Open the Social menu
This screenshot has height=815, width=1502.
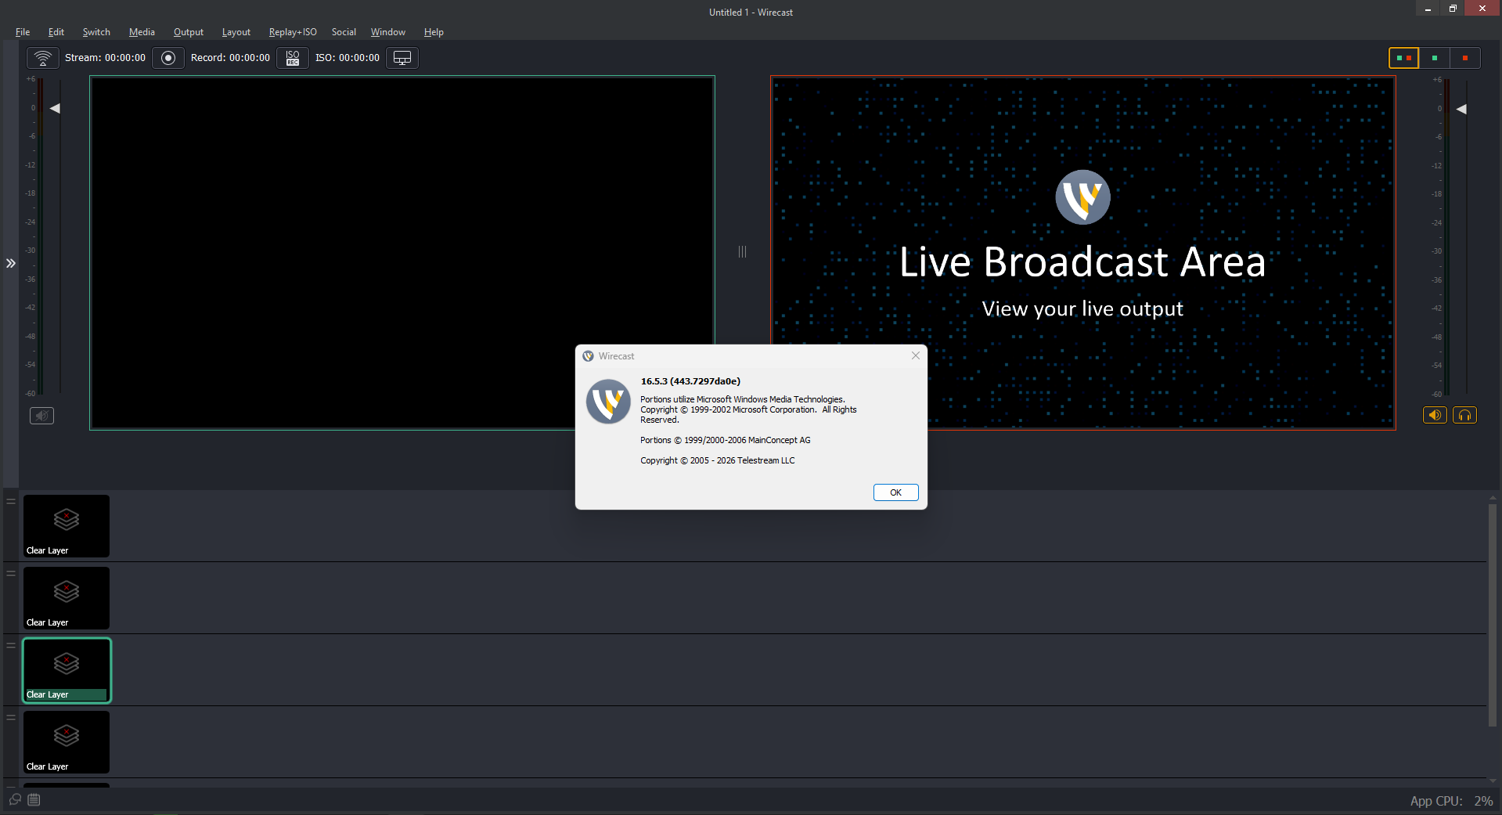point(344,32)
